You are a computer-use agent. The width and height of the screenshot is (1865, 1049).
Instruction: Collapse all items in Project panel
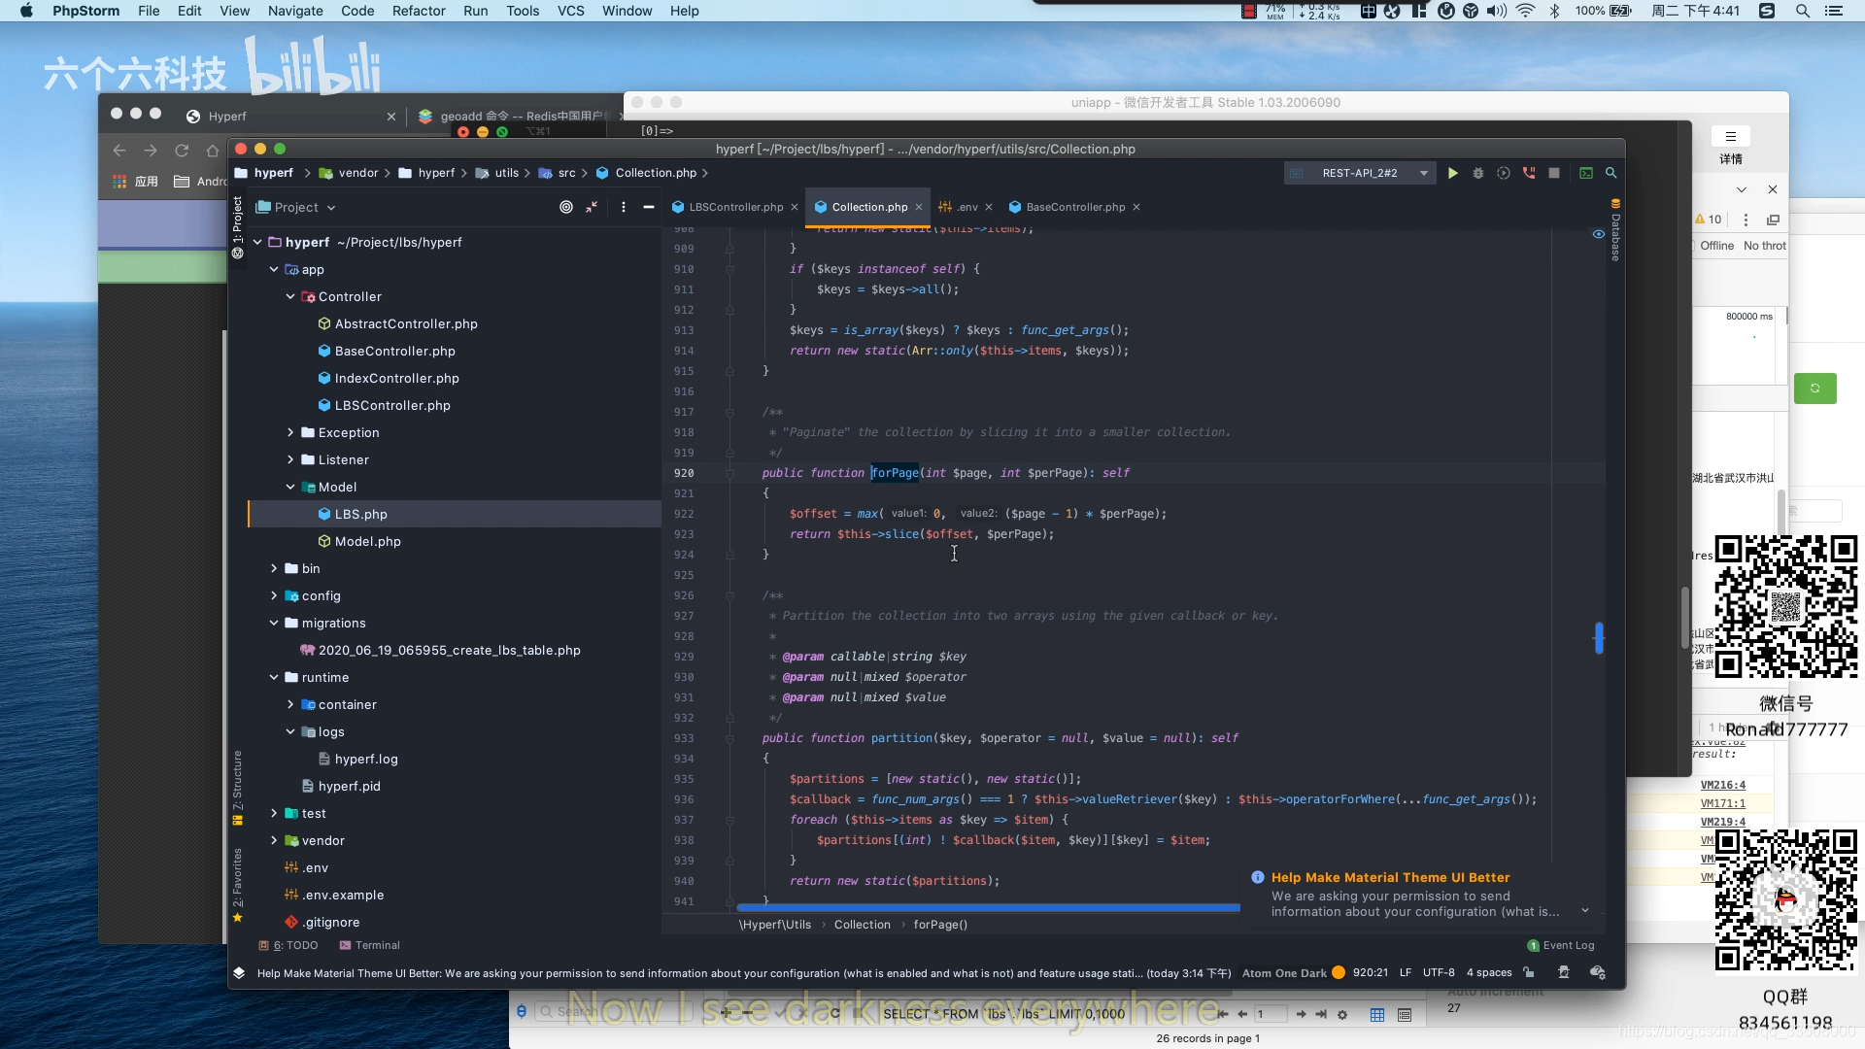(x=592, y=207)
